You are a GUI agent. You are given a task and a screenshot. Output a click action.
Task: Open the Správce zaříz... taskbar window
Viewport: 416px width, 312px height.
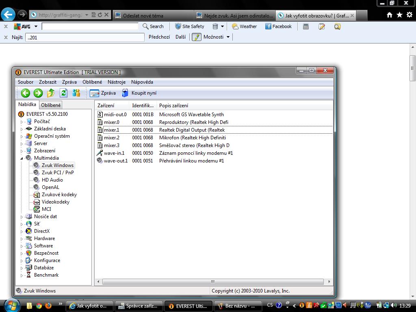[x=139, y=306]
